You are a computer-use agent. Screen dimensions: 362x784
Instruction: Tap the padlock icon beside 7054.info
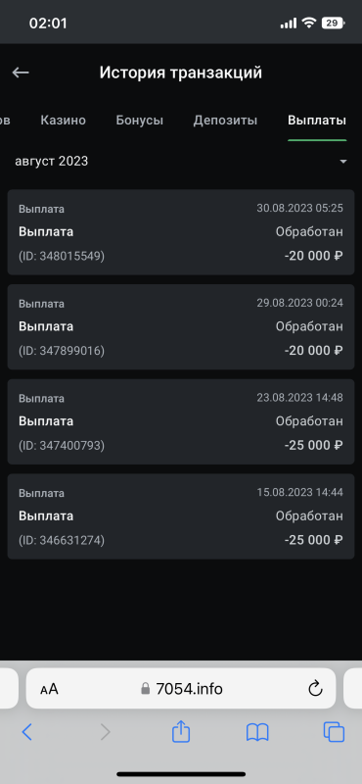146,689
